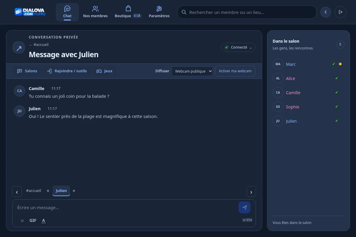Viewport: 356px width, 237px height.
Task: Click Activer ma webcam button
Action: point(235,71)
